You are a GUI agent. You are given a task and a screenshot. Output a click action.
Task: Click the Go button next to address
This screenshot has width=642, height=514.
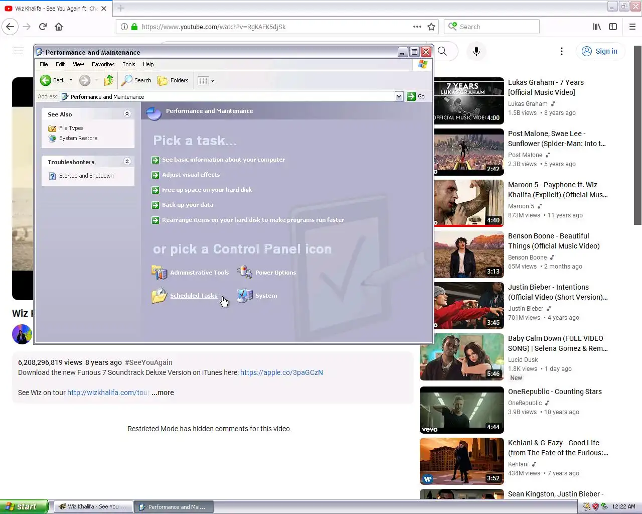416,96
